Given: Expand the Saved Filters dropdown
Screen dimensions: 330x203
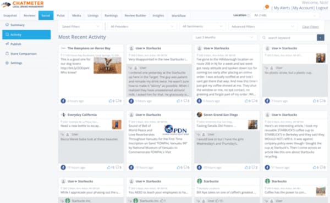Looking at the screenshot, I should [x=81, y=27].
